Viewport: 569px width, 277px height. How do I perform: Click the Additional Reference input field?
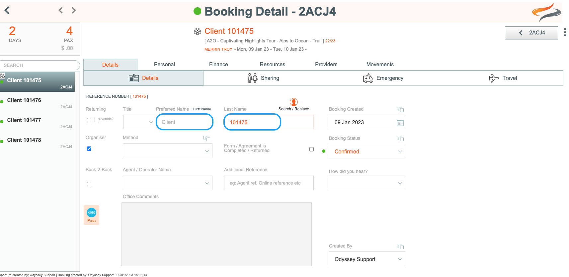point(269,183)
